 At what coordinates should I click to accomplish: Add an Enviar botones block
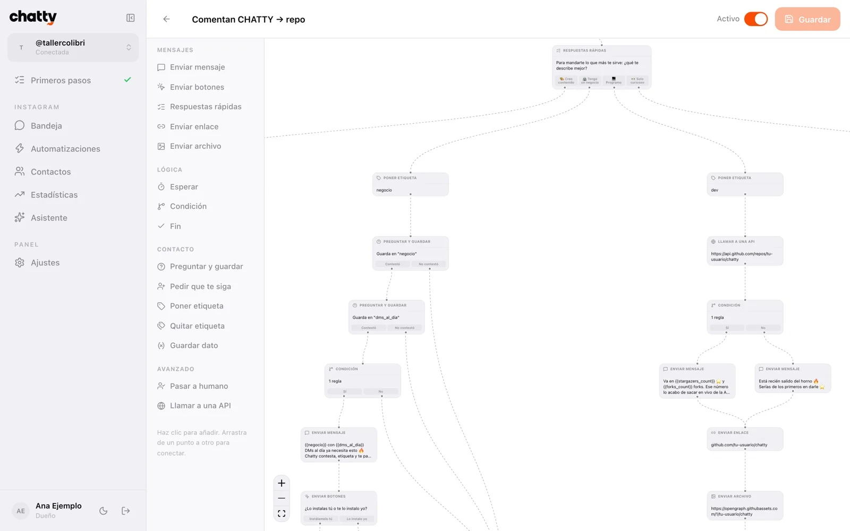coord(205,87)
